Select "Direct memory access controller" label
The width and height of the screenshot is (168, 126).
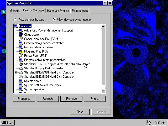pyautogui.click(x=44, y=43)
